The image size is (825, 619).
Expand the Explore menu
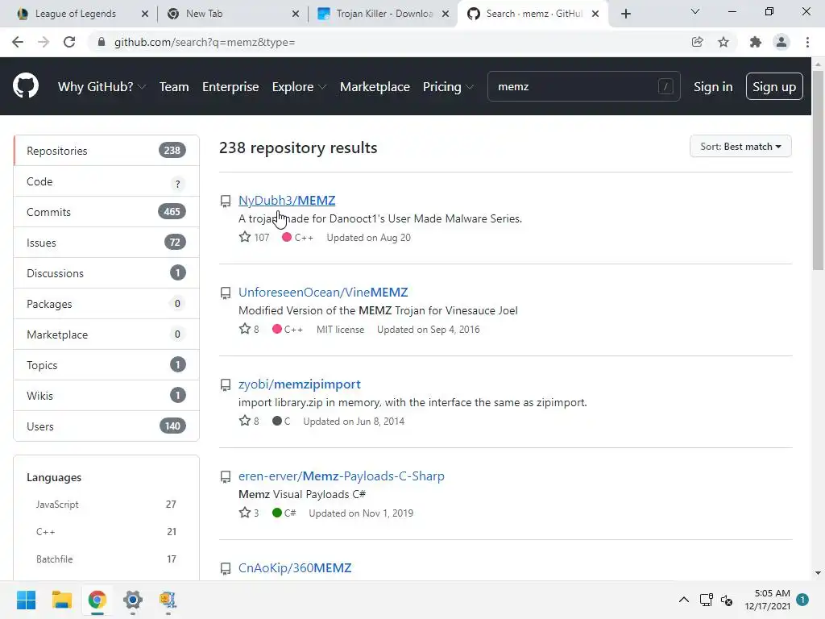(x=299, y=86)
